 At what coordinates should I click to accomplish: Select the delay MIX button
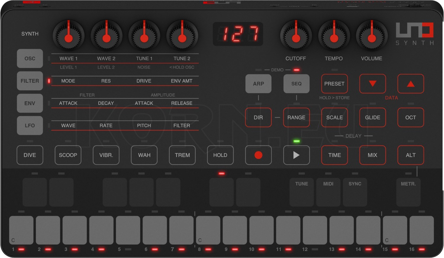point(372,155)
